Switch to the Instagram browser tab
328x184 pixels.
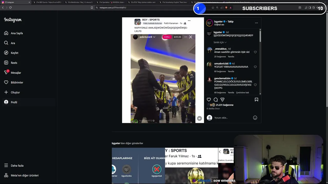click(16, 2)
